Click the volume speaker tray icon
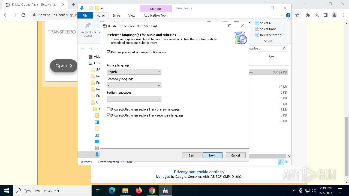349x196 pixels. (314, 191)
